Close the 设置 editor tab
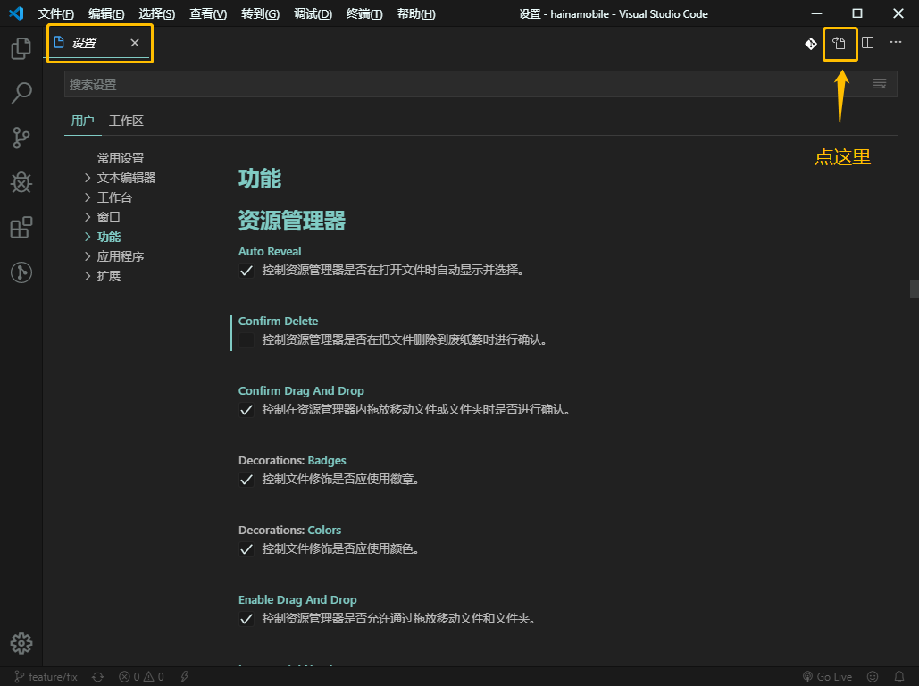 (x=135, y=43)
